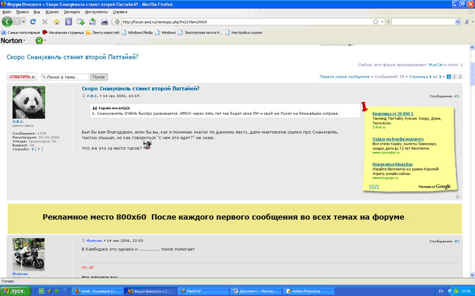Switch to Gmail Firefox taskbar window
Screen dimensions: 475x296
(x=98, y=291)
